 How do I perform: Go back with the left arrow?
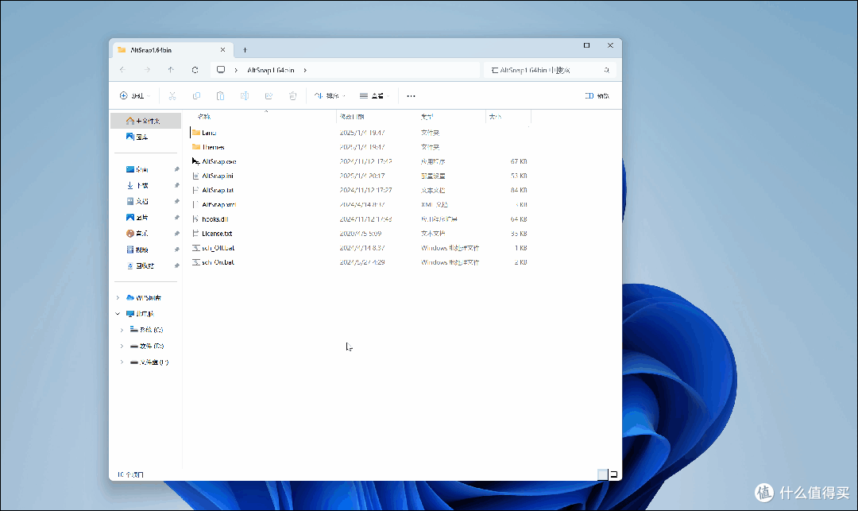pyautogui.click(x=122, y=70)
